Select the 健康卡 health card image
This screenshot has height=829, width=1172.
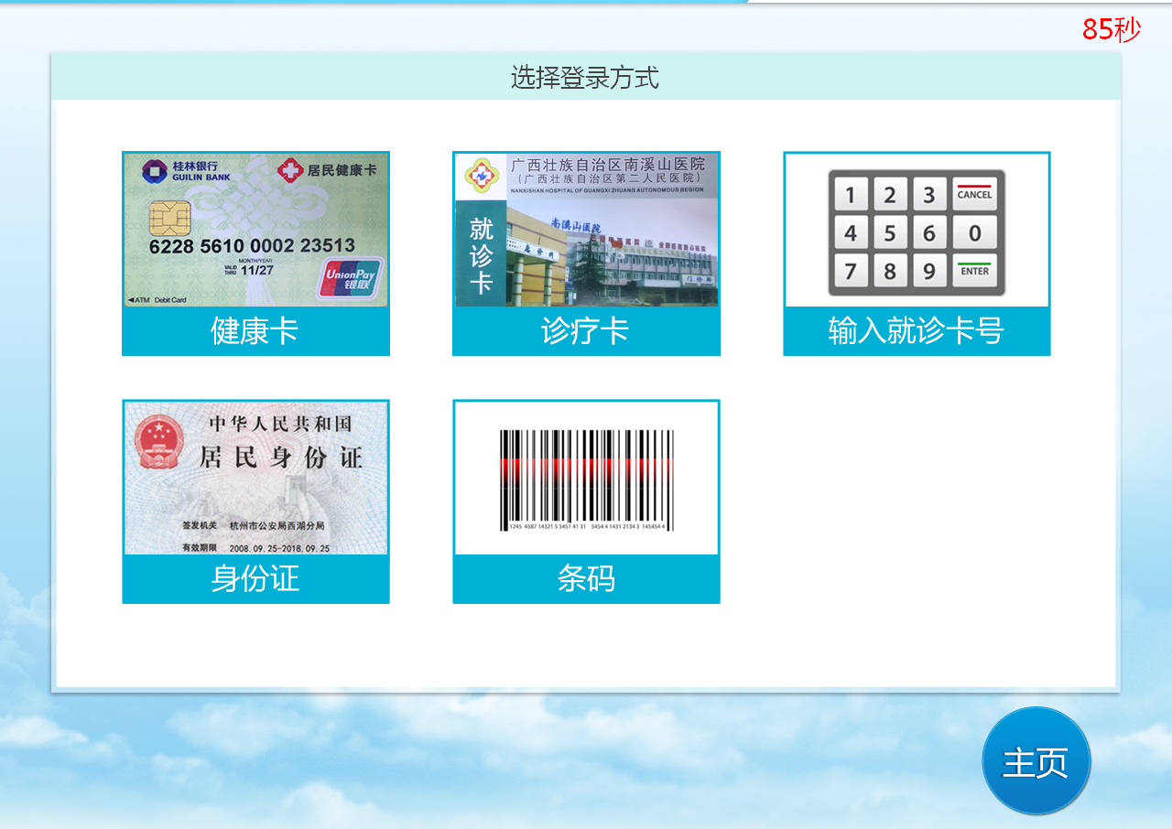point(255,230)
